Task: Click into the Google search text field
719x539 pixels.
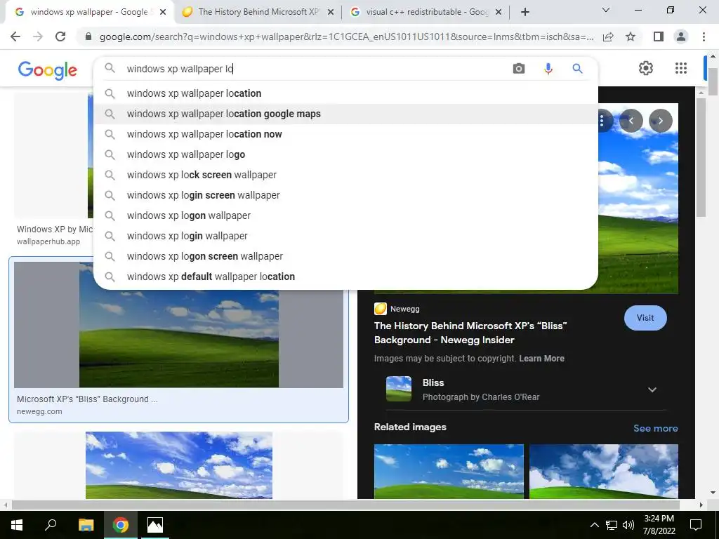Action: pyautogui.click(x=317, y=69)
